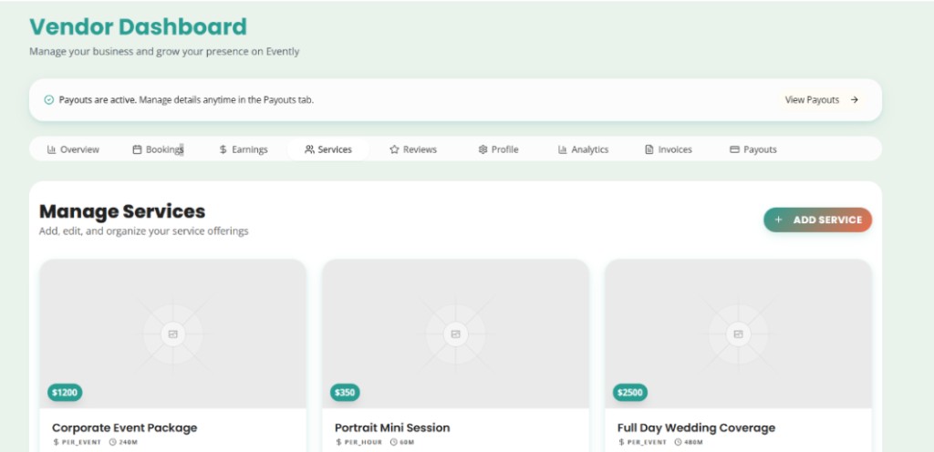Click the Full Day Wedding Coverage title

click(696, 427)
